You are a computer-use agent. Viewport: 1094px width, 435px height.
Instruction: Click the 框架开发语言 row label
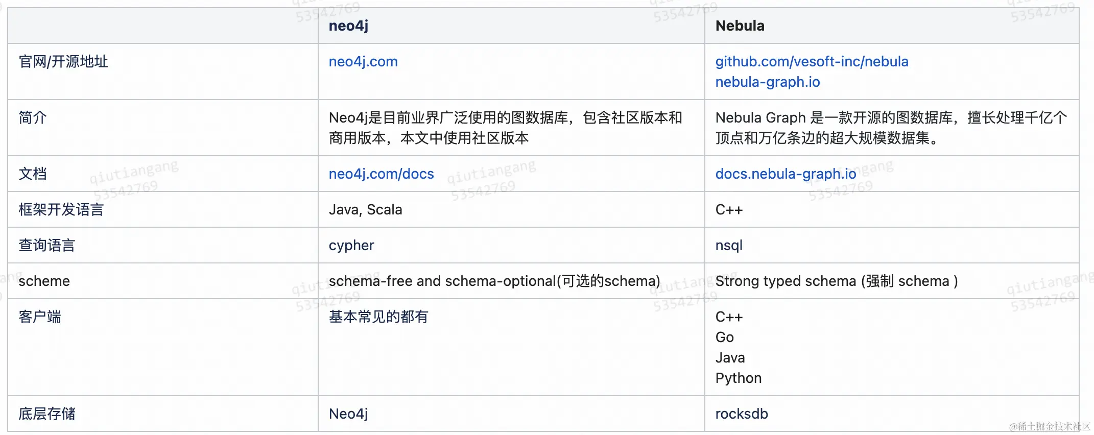point(61,210)
